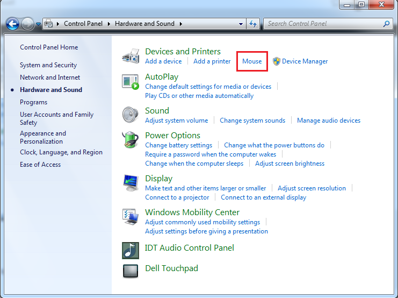Open Programs from the left sidebar
The width and height of the screenshot is (398, 298).
[x=33, y=102]
